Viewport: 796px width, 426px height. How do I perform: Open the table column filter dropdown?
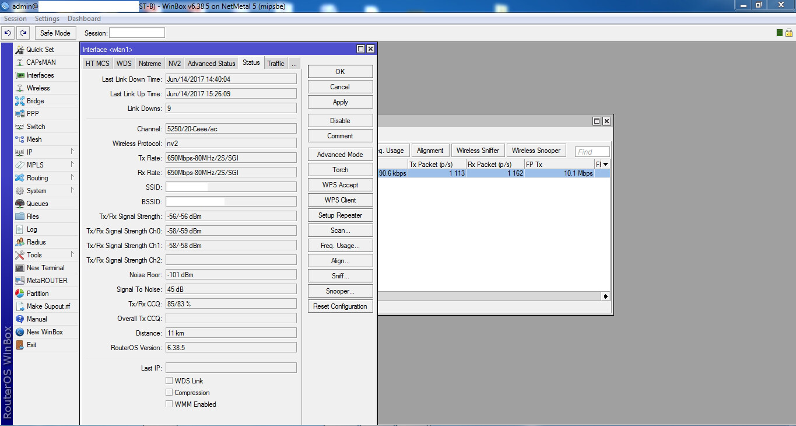(605, 164)
